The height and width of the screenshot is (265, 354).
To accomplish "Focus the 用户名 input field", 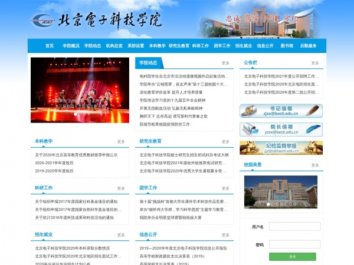I will click(295, 227).
